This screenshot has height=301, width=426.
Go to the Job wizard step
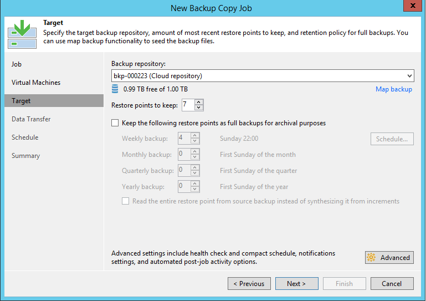coord(17,64)
